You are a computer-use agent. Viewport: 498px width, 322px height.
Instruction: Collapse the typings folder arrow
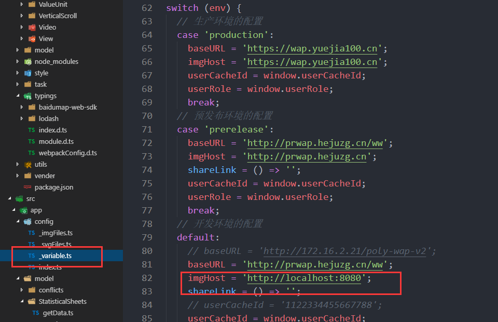pos(18,96)
